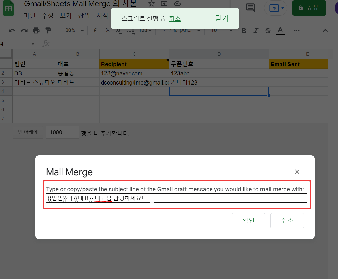Screen dimensions: 338x279
Task: Select column A header
Action: 34,54
